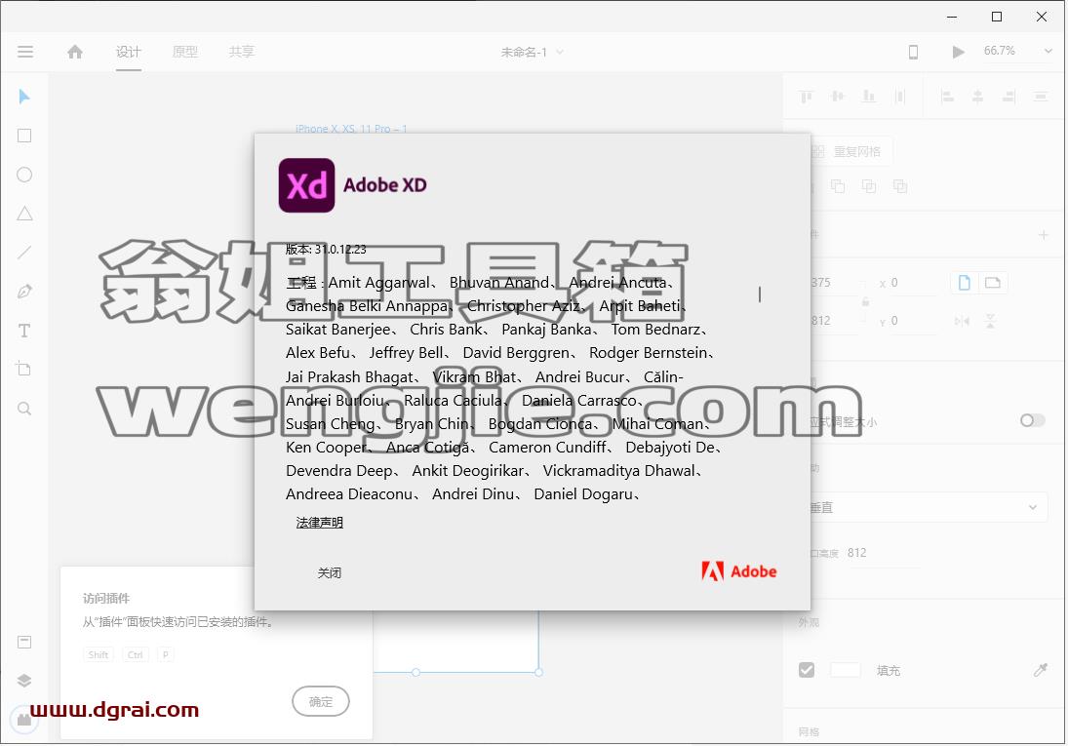Click the Subtract boolean operation icon
This screenshot has width=1068, height=746.
click(838, 186)
